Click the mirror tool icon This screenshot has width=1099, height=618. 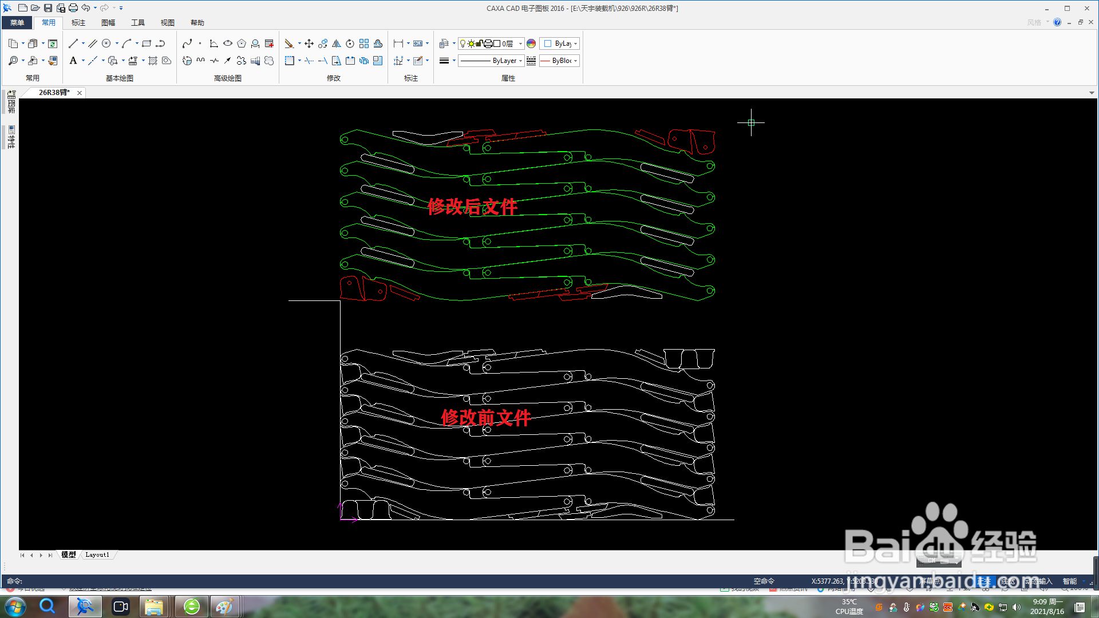pos(337,43)
